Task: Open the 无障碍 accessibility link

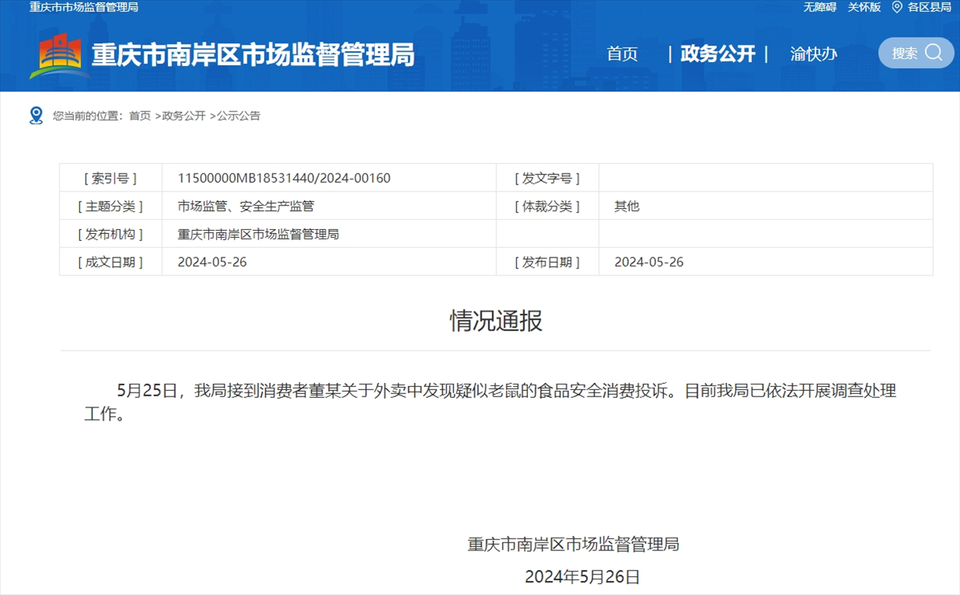Action: coord(819,7)
